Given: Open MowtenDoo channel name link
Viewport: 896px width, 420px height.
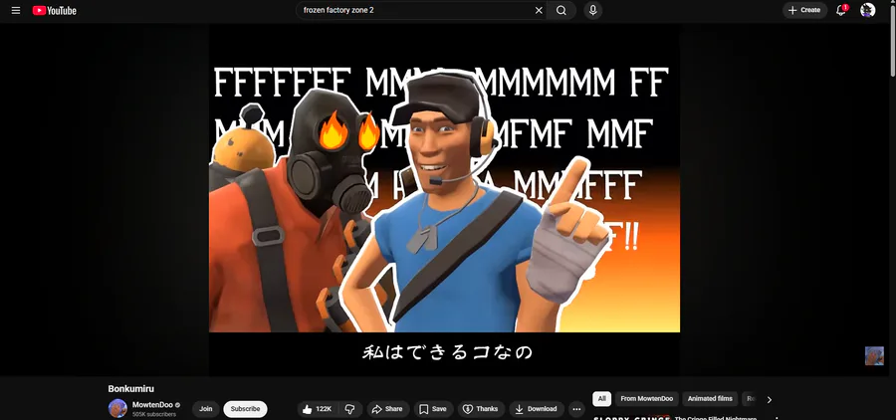Looking at the screenshot, I should 152,404.
